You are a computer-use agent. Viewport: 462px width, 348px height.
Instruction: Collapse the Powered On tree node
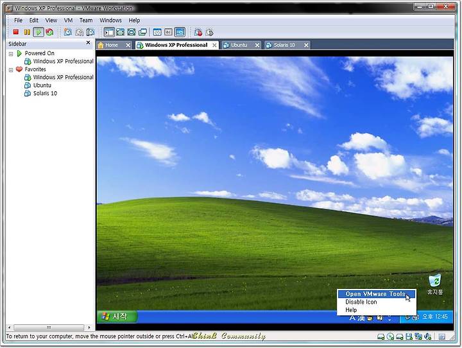click(11, 54)
